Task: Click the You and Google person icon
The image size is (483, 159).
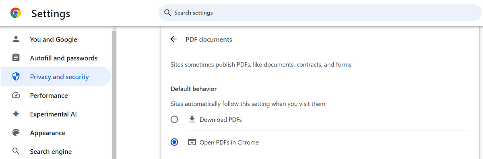Action: click(16, 39)
